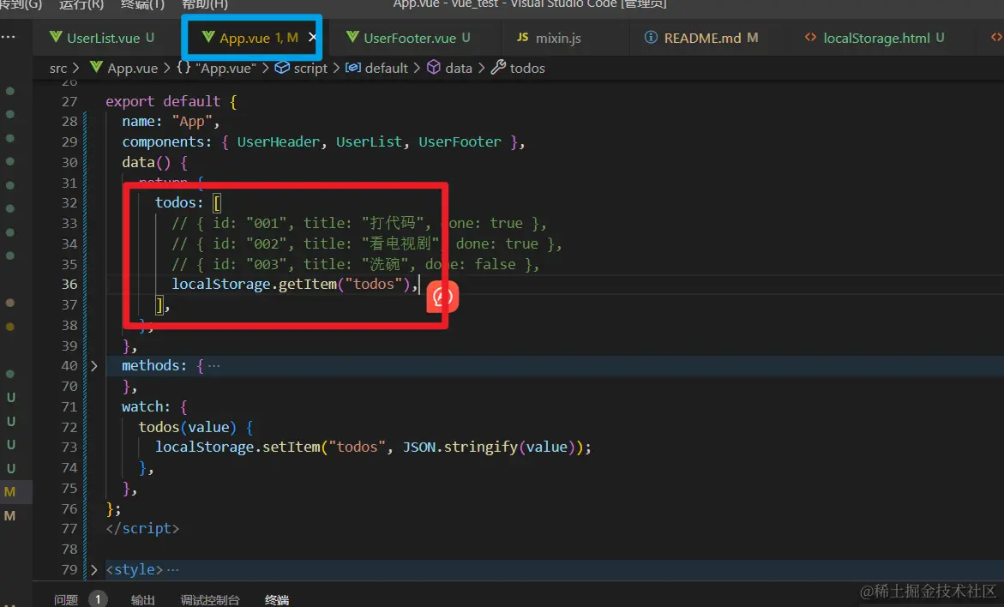
Task: Click the JS icon on mixin.js tab
Action: click(523, 37)
